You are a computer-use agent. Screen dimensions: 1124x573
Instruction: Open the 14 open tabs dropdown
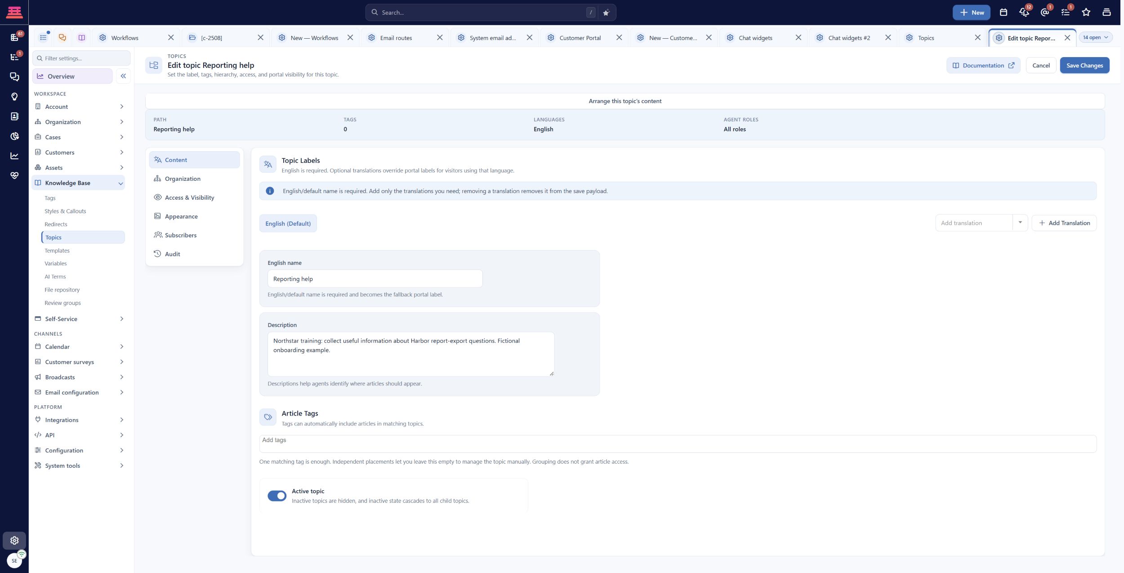(x=1095, y=37)
